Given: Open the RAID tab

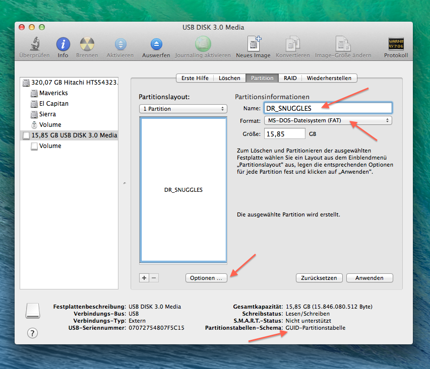Looking at the screenshot, I should point(290,78).
